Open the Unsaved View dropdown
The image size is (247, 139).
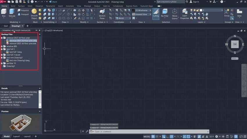142,14
